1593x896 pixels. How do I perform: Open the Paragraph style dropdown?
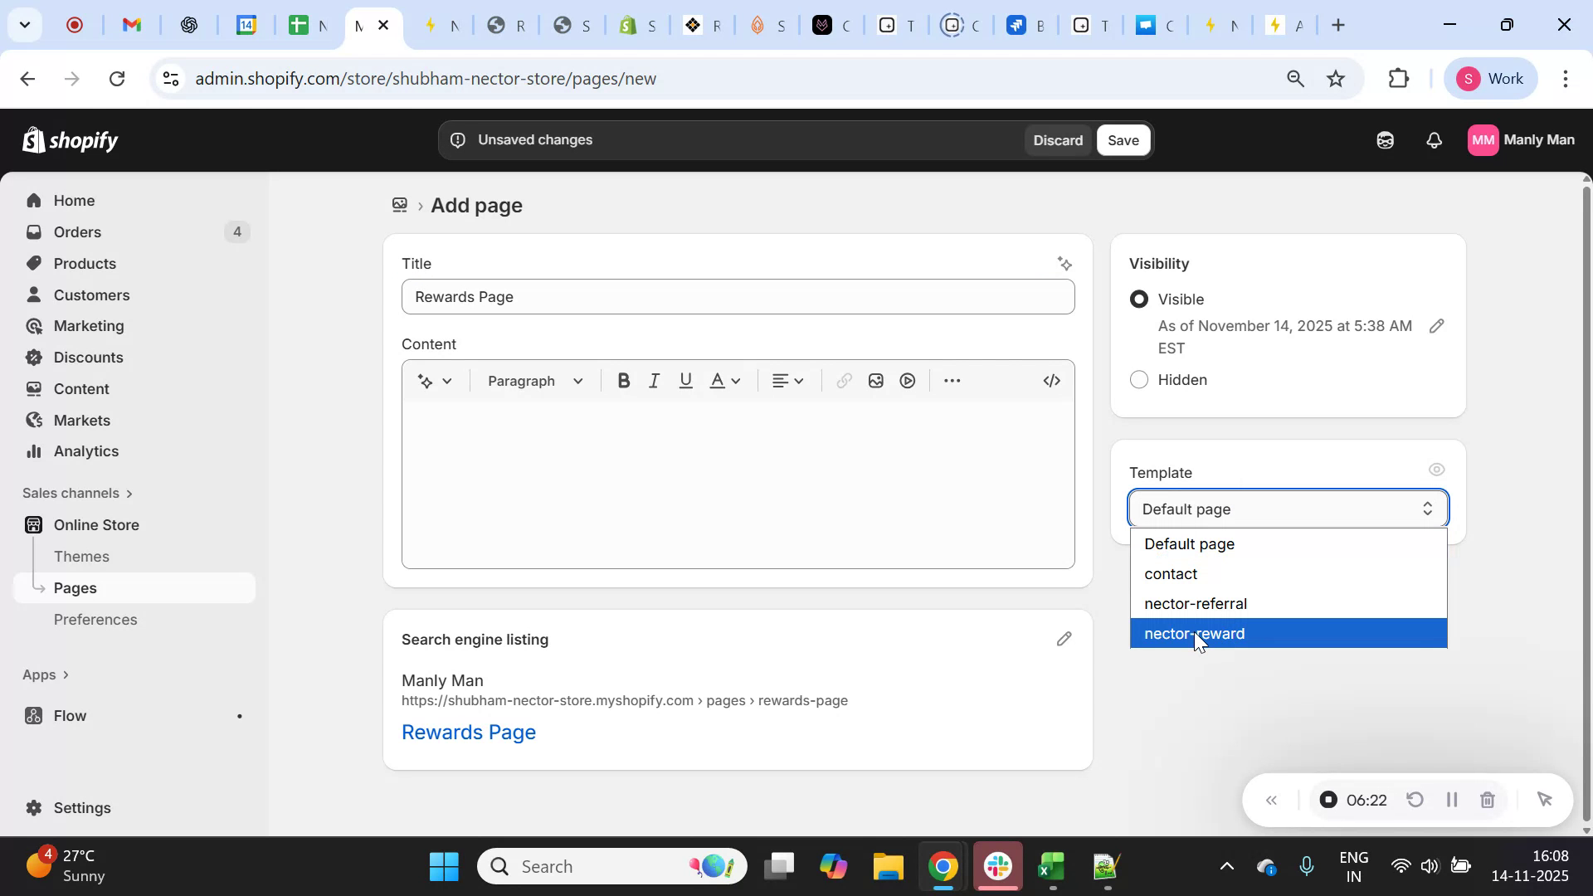point(533,381)
